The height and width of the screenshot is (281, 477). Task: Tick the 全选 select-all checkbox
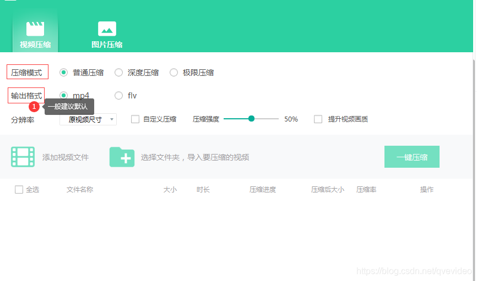point(19,190)
